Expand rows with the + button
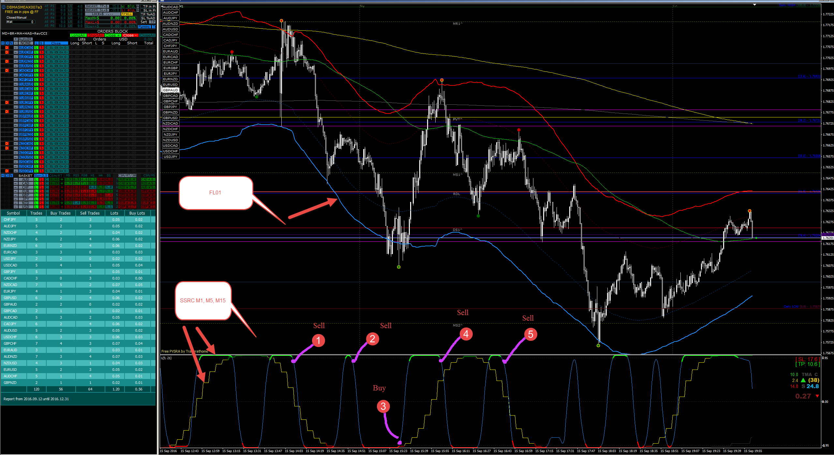Screen dimensions: 834x455 pos(16,39)
